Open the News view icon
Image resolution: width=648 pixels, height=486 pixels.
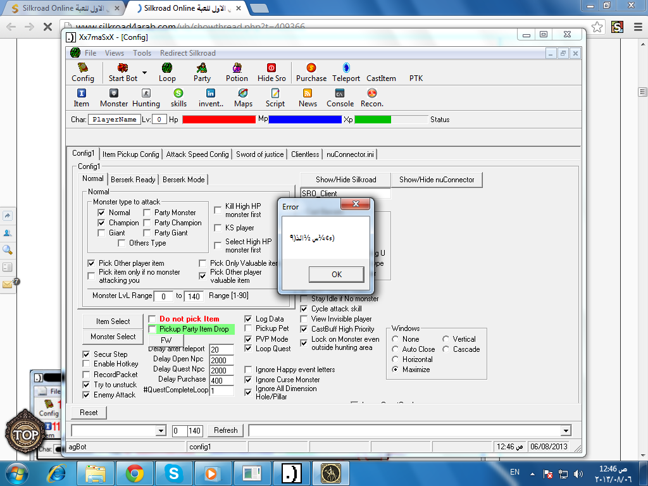[308, 98]
